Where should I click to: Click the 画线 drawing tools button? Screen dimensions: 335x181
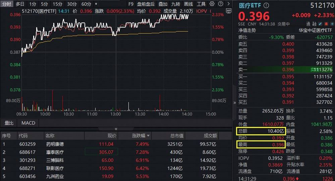[x=188, y=4]
